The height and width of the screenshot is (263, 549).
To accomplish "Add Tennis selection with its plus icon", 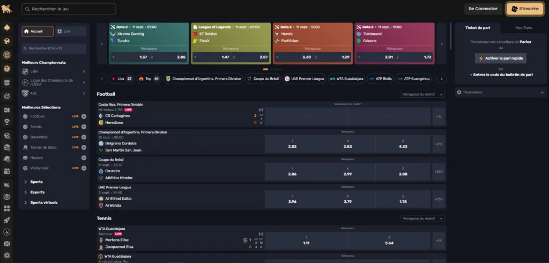I will point(84,127).
